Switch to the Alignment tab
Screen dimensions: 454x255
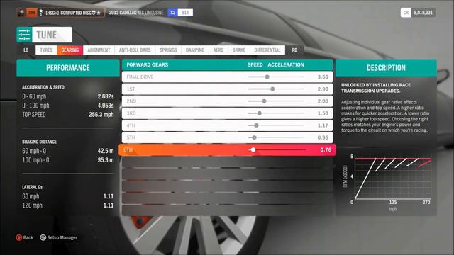[99, 50]
